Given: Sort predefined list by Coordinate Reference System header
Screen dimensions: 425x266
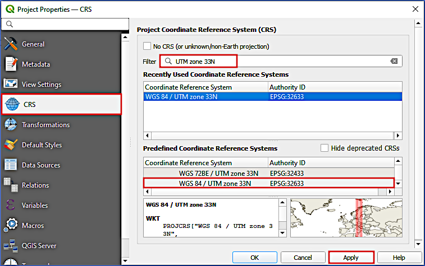Looking at the screenshot, I should tap(205, 163).
